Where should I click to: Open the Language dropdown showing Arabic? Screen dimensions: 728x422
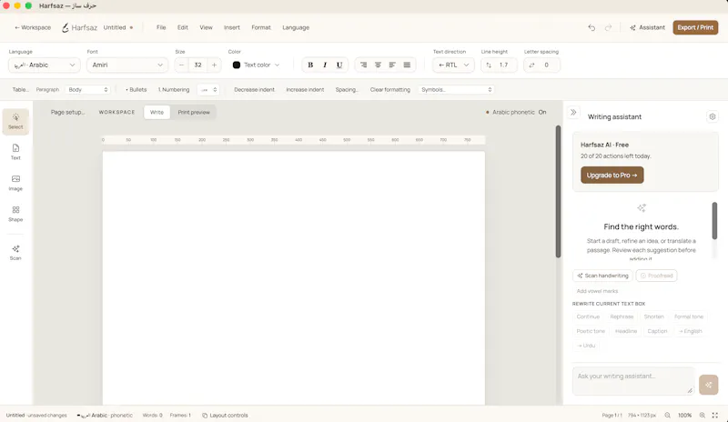click(44, 65)
